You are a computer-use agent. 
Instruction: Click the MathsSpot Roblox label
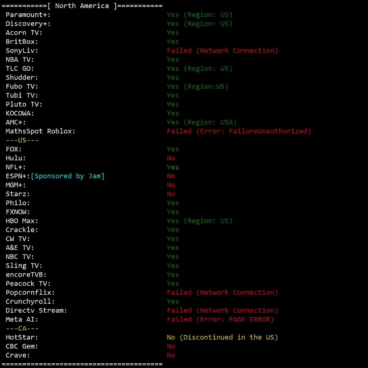click(x=41, y=131)
